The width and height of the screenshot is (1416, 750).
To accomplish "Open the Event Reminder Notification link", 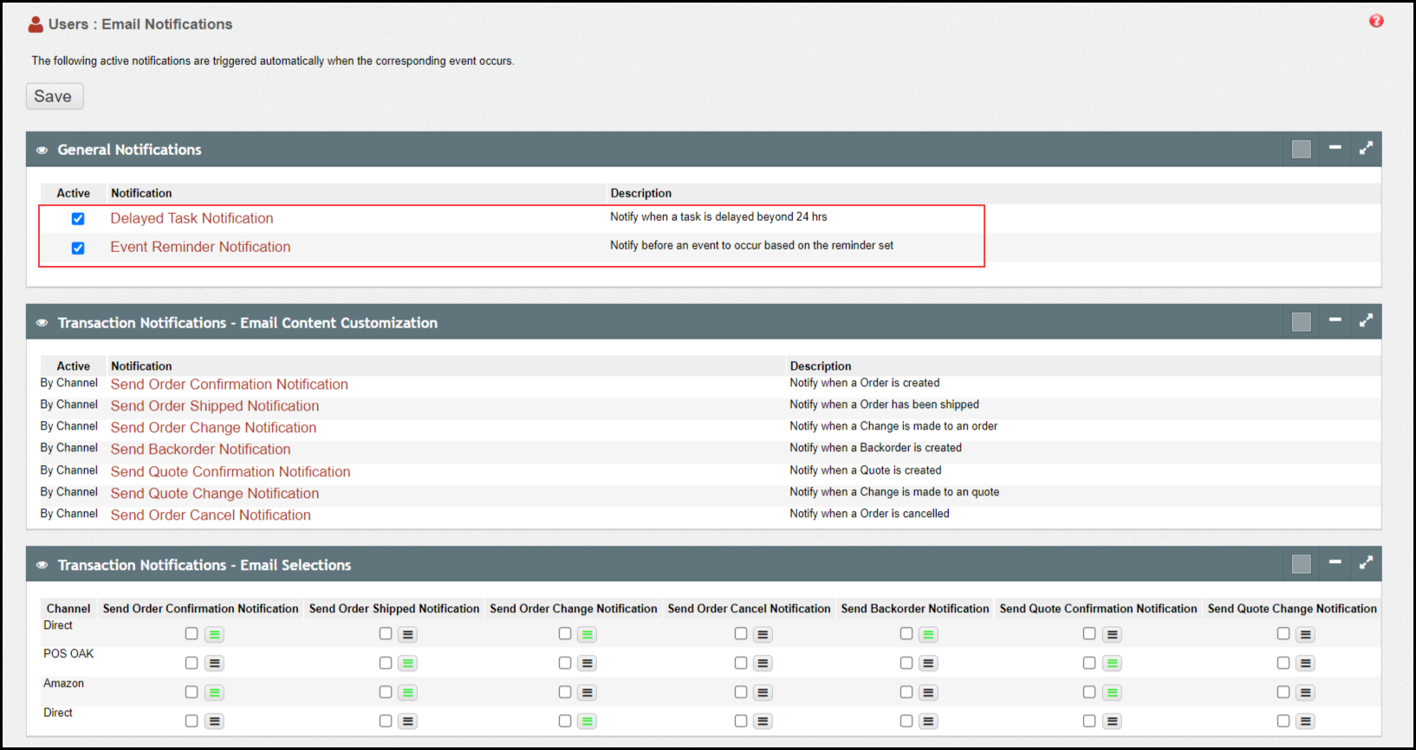I will [200, 247].
